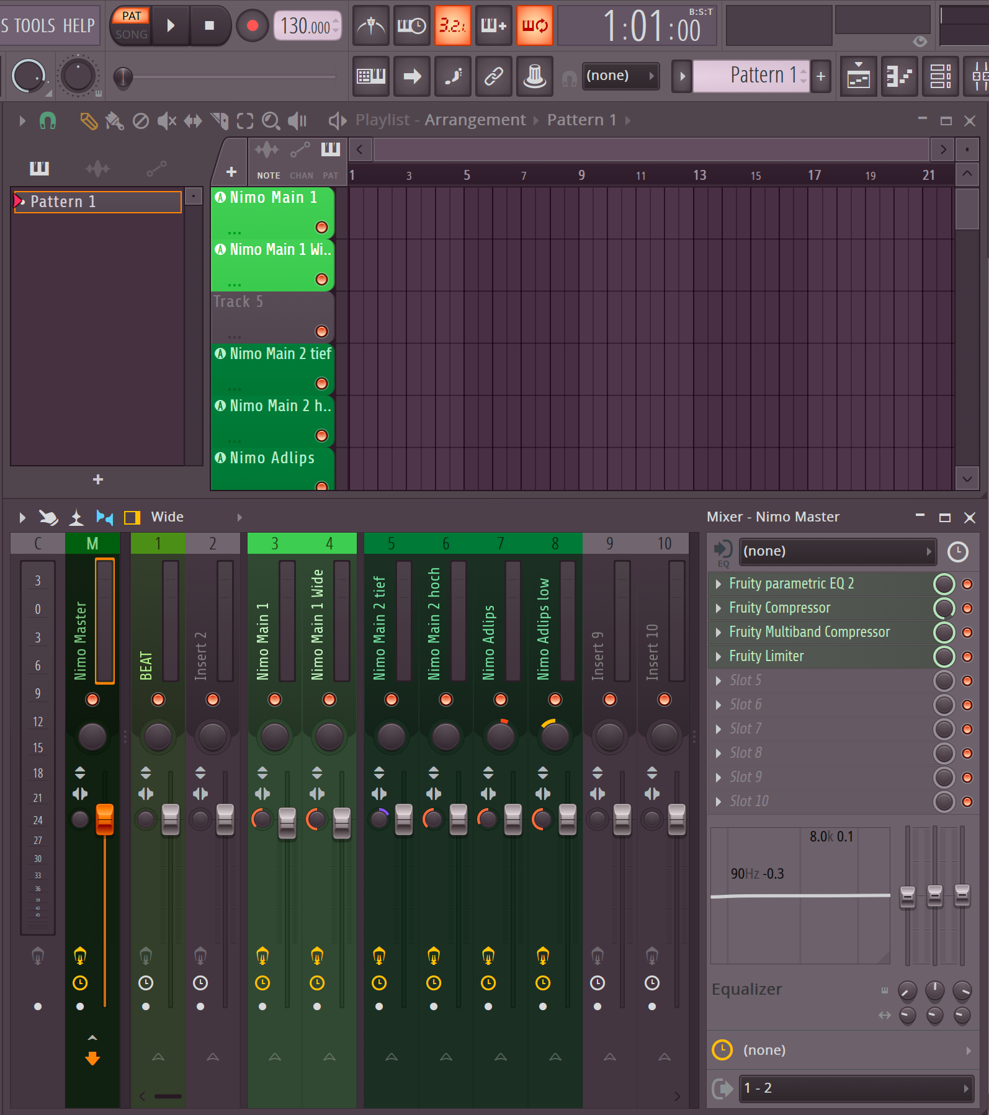Disable the Fruity Limiter effect mute switch
Viewport: 989px width, 1115px height.
(967, 657)
